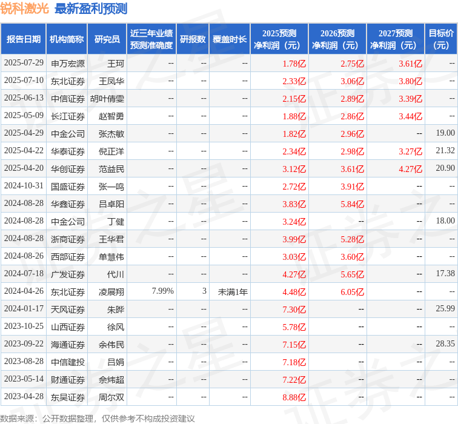The height and width of the screenshot is (424, 458).
Task: Select the 长江证券 institution cell
Action: (68, 116)
